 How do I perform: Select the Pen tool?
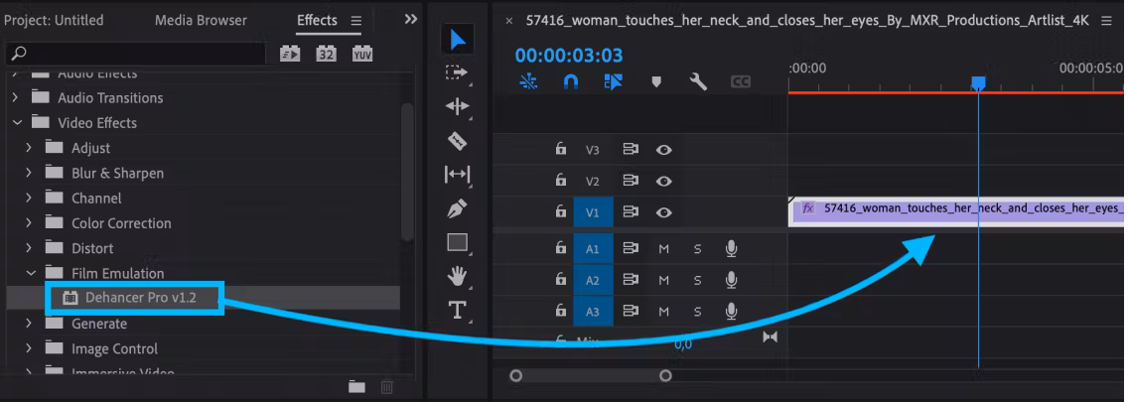tap(458, 208)
